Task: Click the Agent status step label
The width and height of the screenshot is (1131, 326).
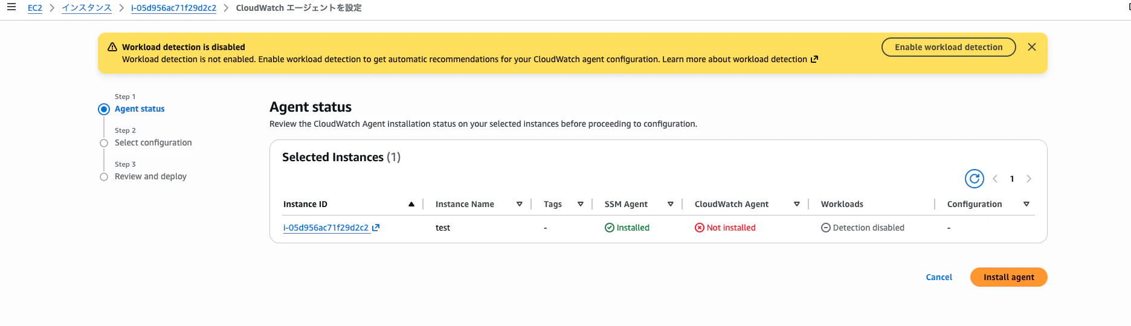Action: pos(140,109)
